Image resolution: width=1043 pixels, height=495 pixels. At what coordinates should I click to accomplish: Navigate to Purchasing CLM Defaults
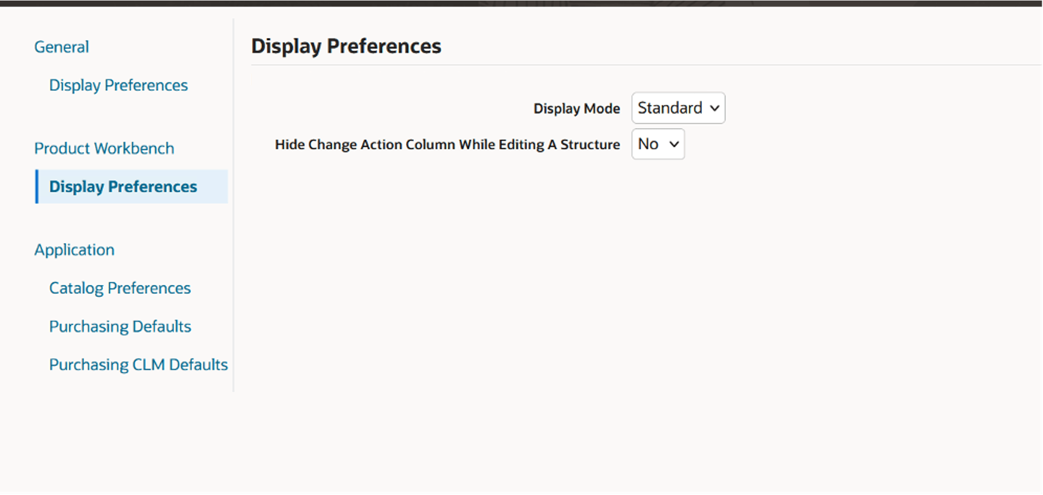click(x=139, y=365)
